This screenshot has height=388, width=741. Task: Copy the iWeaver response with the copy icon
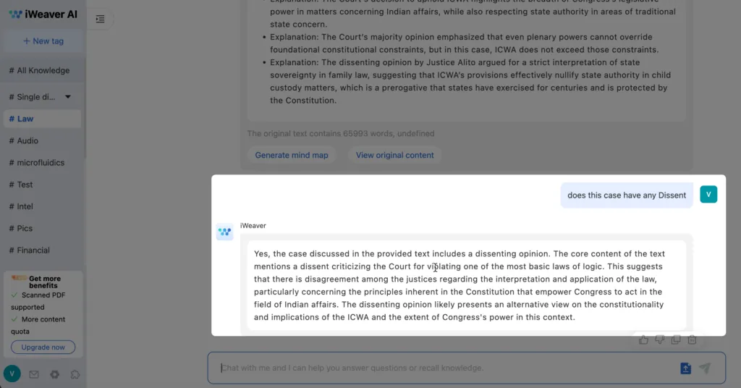676,339
